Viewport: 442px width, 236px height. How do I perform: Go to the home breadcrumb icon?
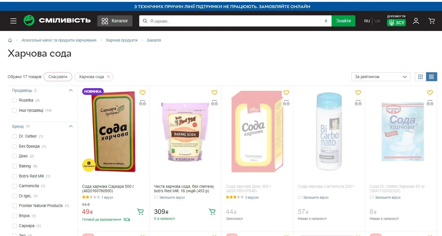[10, 40]
